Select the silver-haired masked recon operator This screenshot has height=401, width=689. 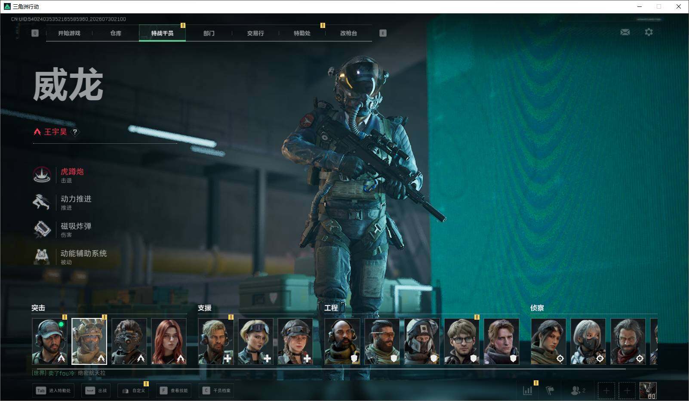(588, 342)
